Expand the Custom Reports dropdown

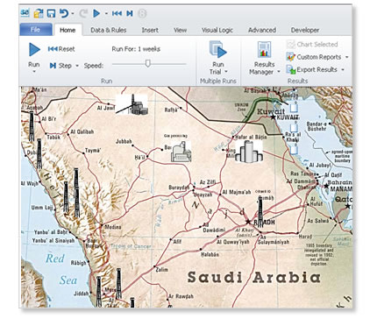pyautogui.click(x=347, y=57)
